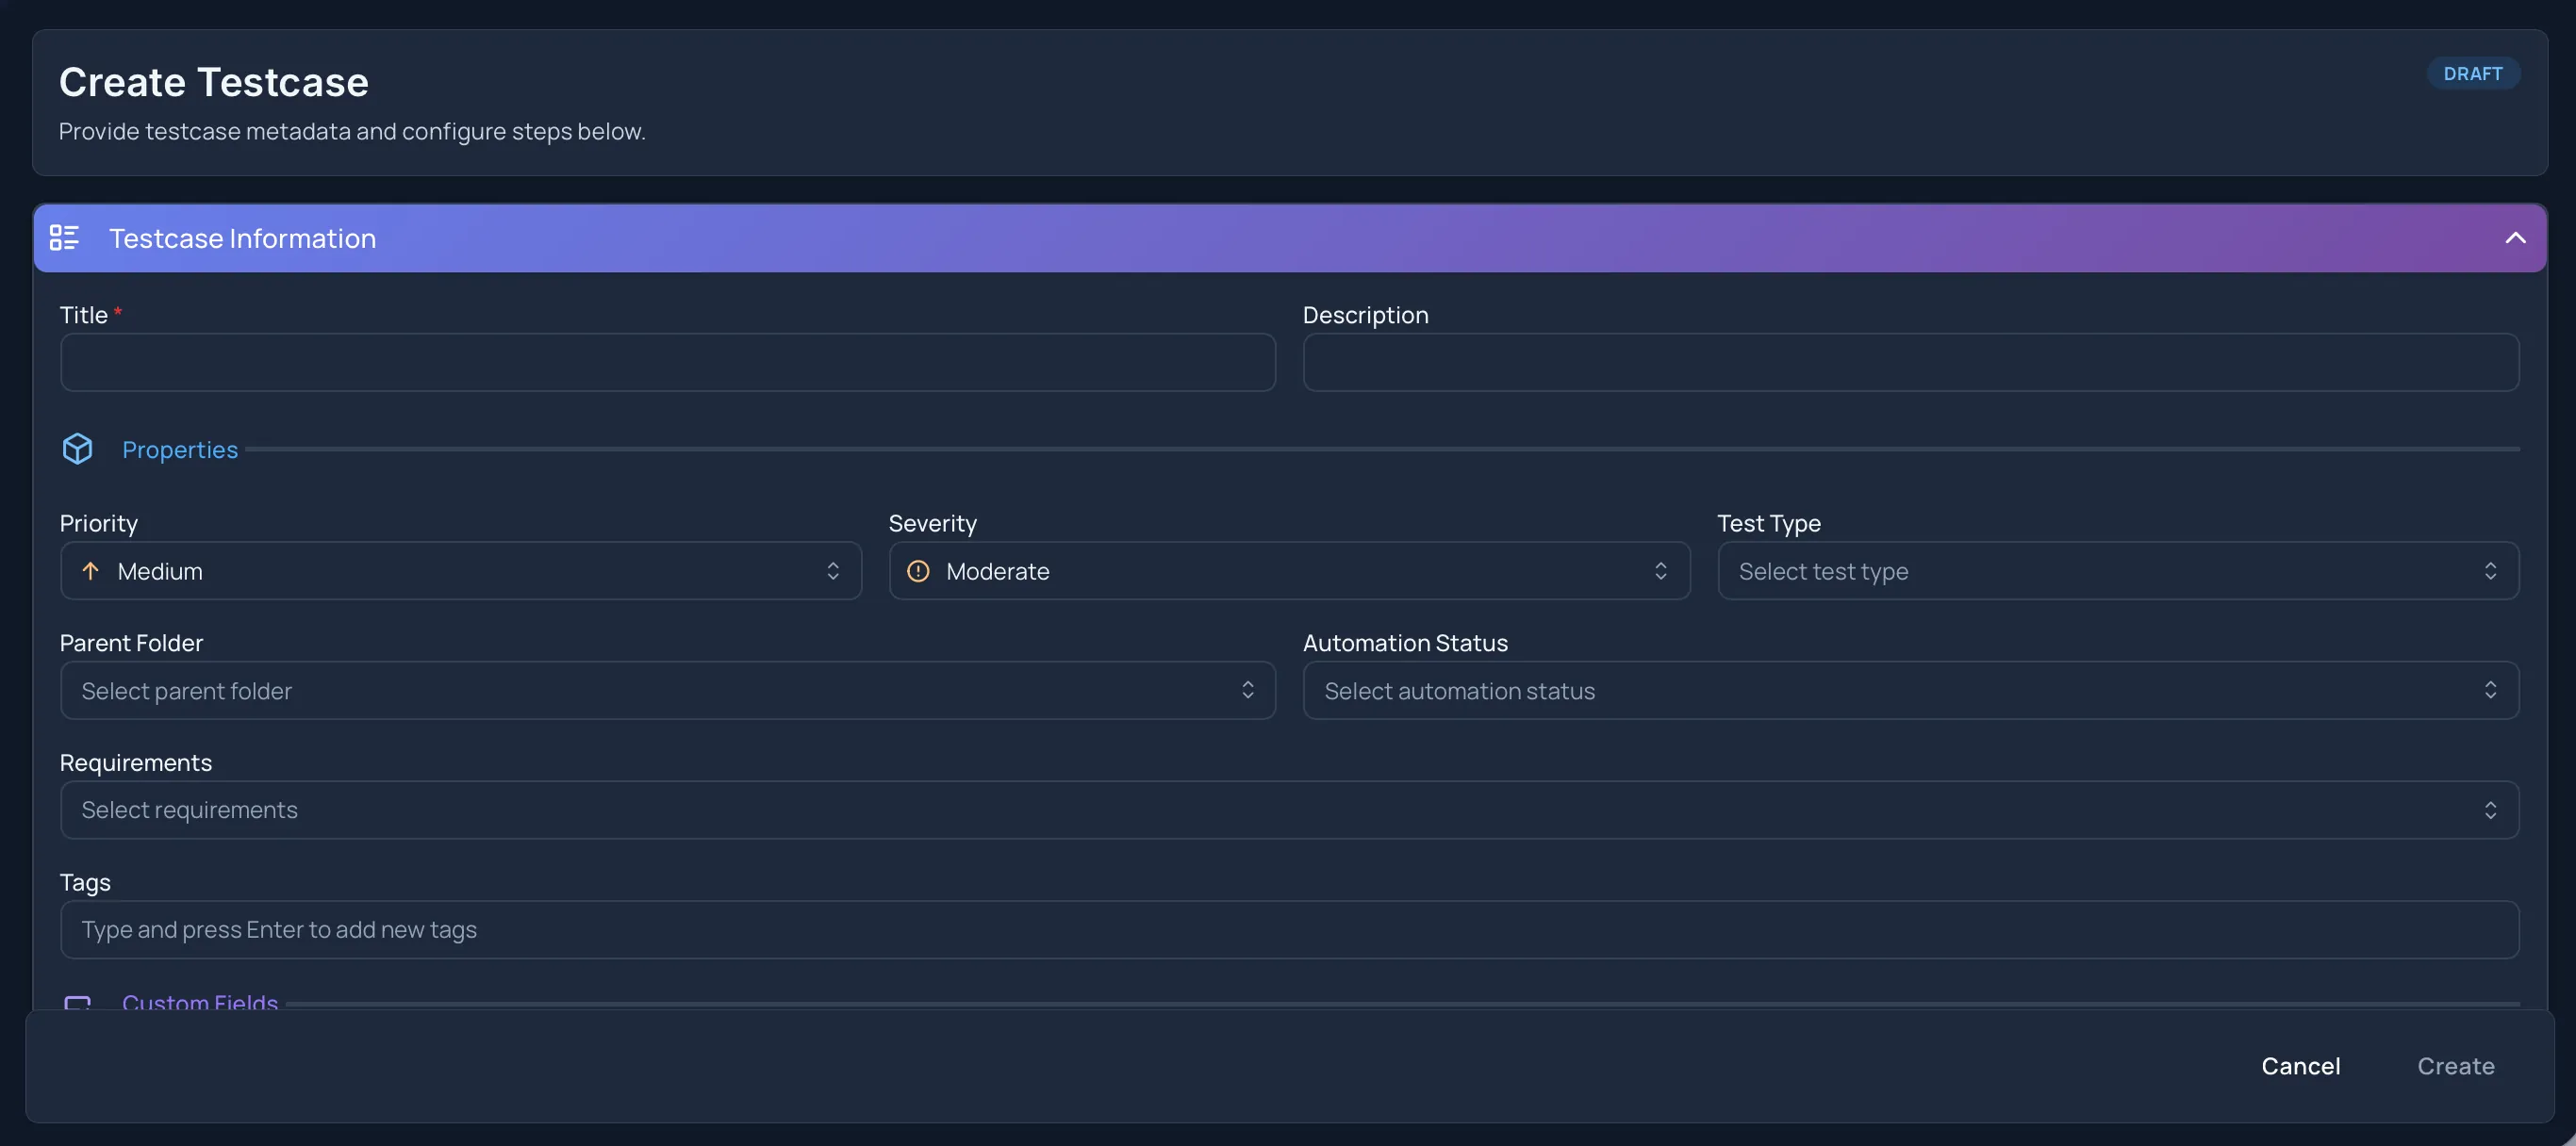2576x1146 pixels.
Task: Click the Create Testcase page title
Action: (214, 82)
